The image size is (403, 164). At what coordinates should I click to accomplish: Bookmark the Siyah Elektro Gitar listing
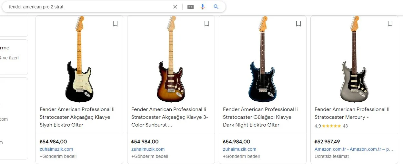point(115,24)
